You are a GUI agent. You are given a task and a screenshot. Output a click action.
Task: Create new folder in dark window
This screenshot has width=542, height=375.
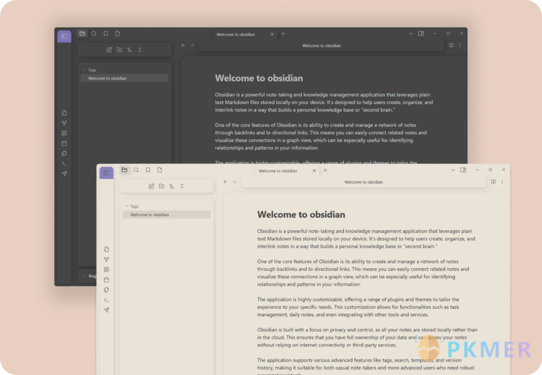click(119, 50)
